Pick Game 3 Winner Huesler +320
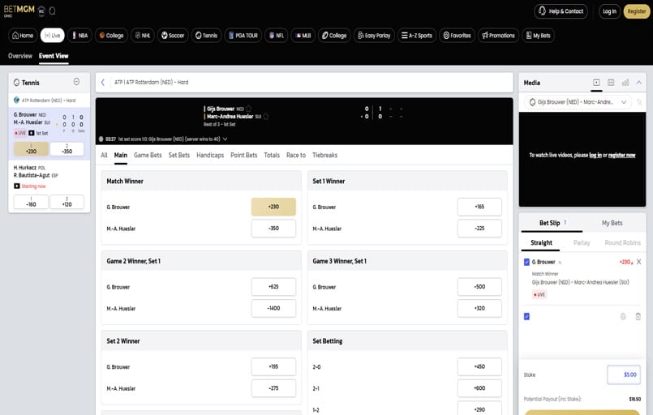Viewport: 653px width, 415px height. click(x=479, y=308)
